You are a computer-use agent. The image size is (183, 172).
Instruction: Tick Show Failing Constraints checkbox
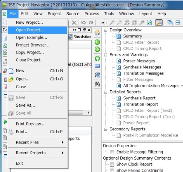[112, 170]
